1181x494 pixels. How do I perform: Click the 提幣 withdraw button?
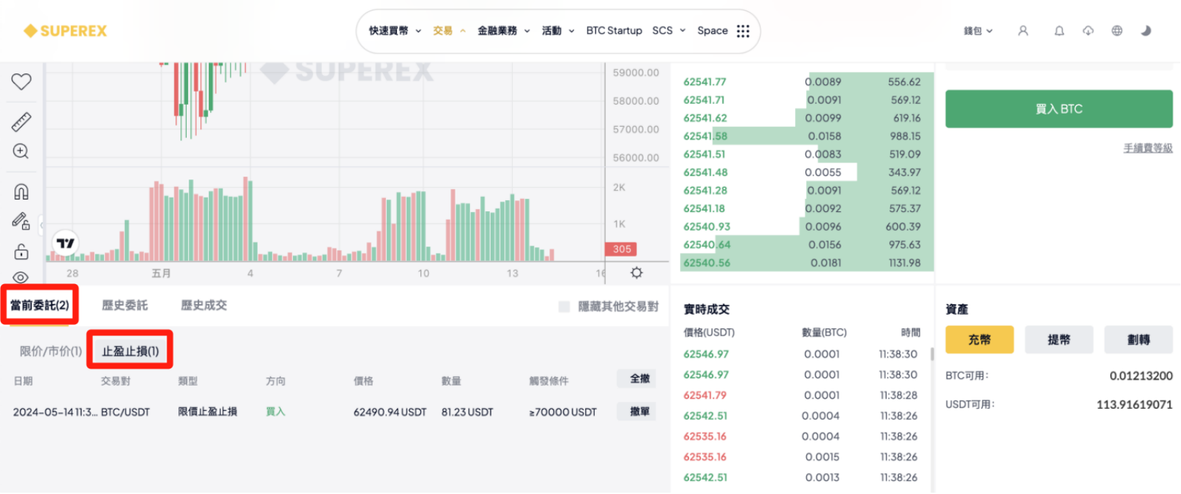pyautogui.click(x=1059, y=339)
